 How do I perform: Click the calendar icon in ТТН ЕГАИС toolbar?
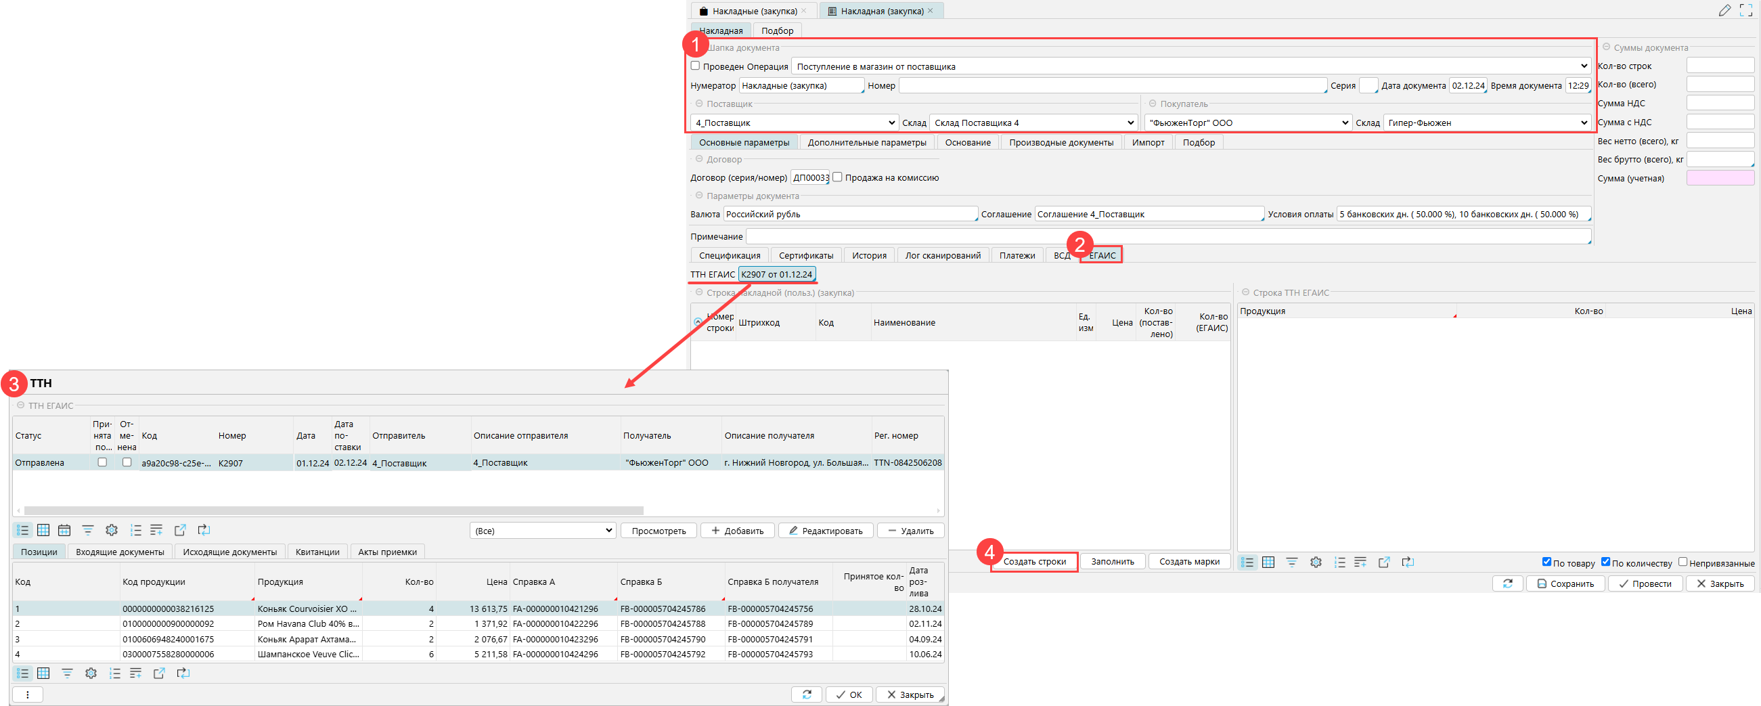[64, 531]
